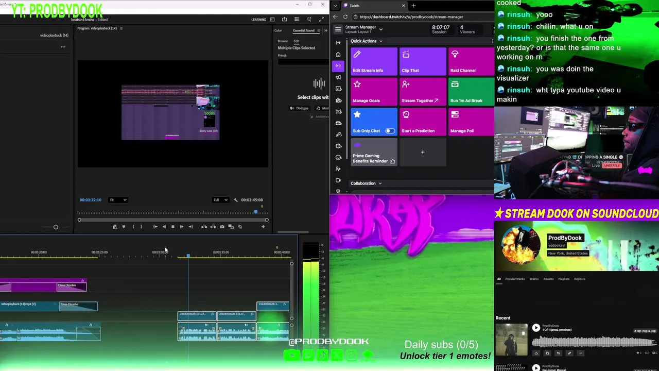Open the Essential Sound panel menu
659x371 pixels.
tap(318, 30)
